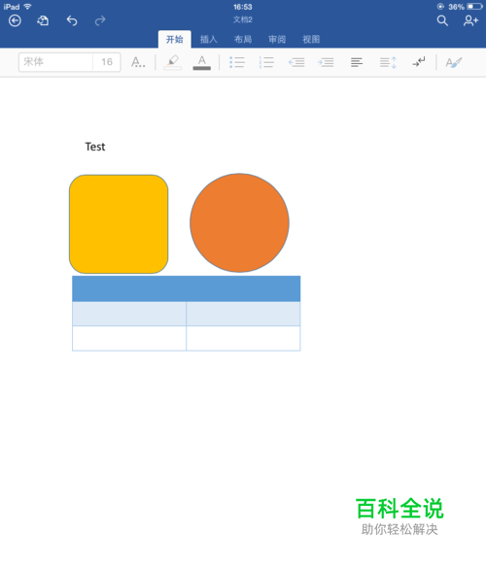Tap the light blue right table cell

point(243,314)
